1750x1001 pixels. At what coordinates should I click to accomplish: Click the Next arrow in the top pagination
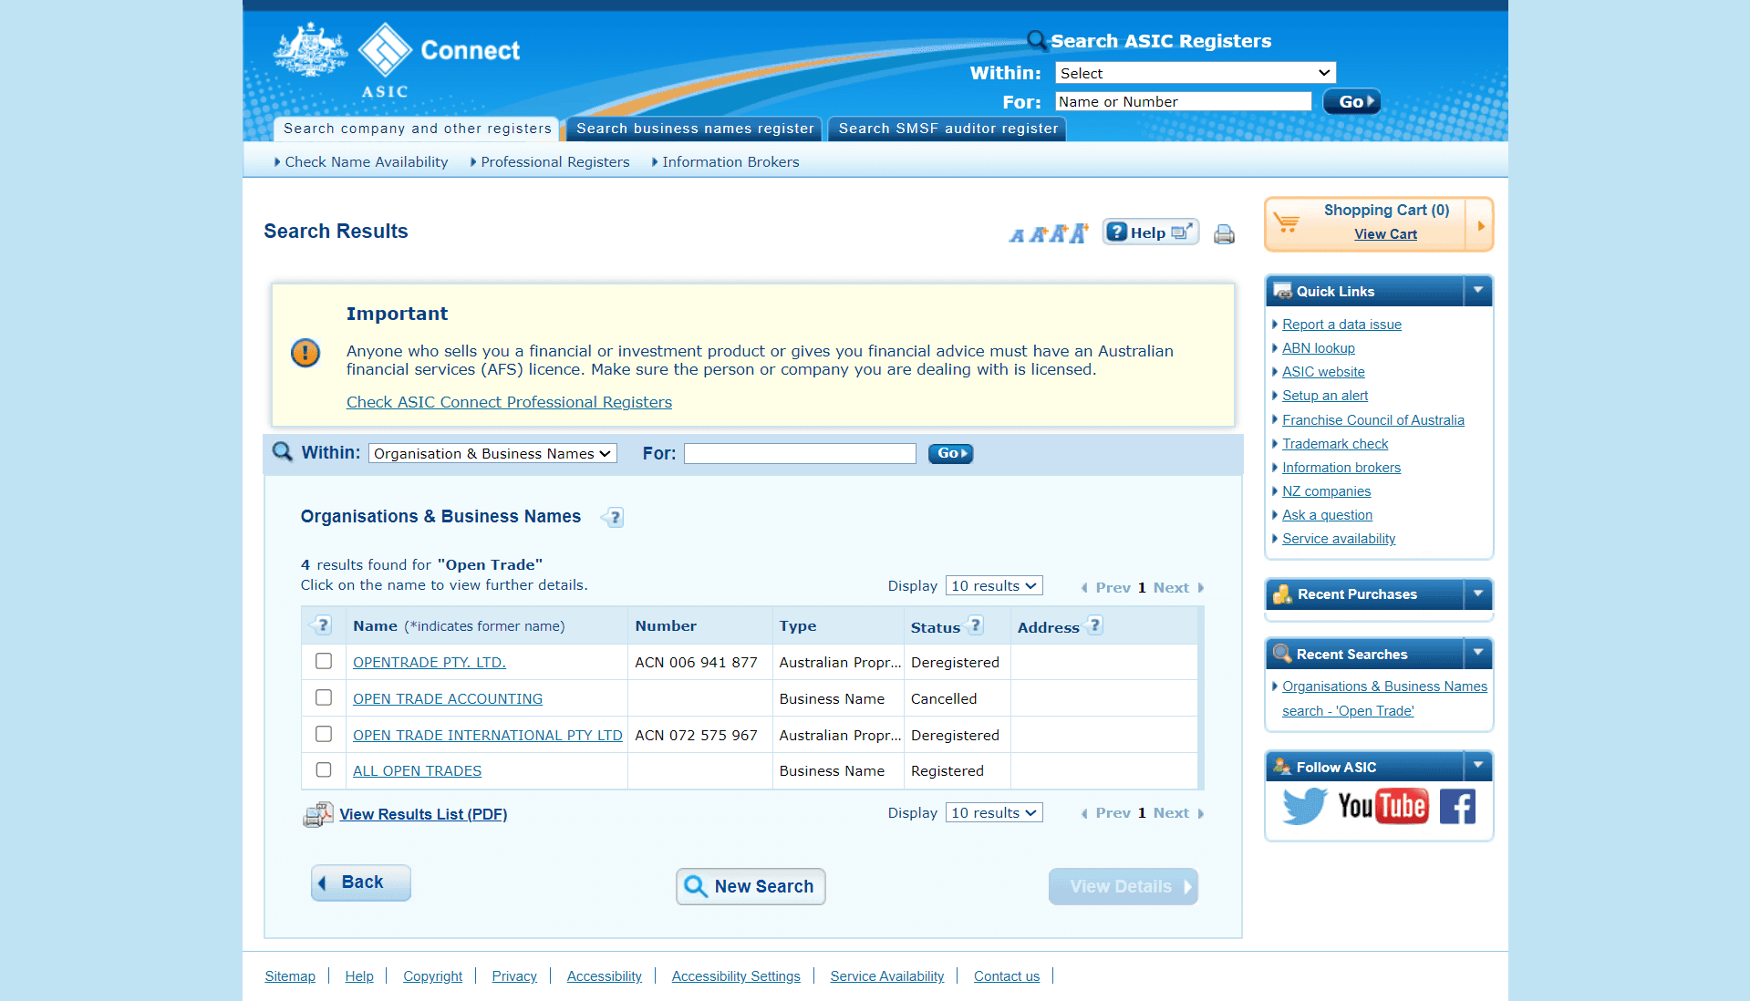[1200, 588]
